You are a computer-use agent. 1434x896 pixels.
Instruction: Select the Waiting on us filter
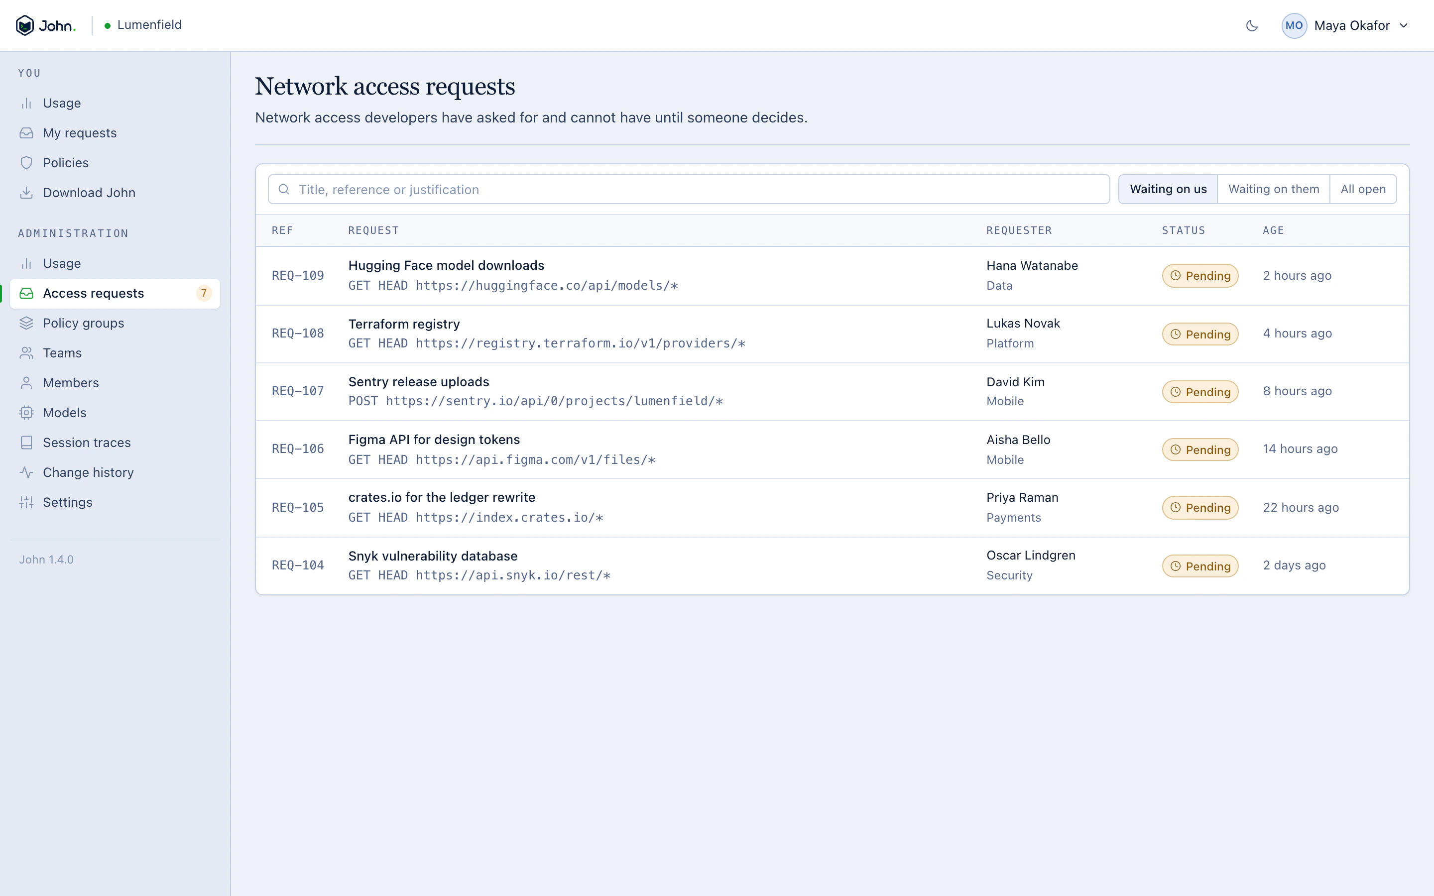tap(1168, 189)
